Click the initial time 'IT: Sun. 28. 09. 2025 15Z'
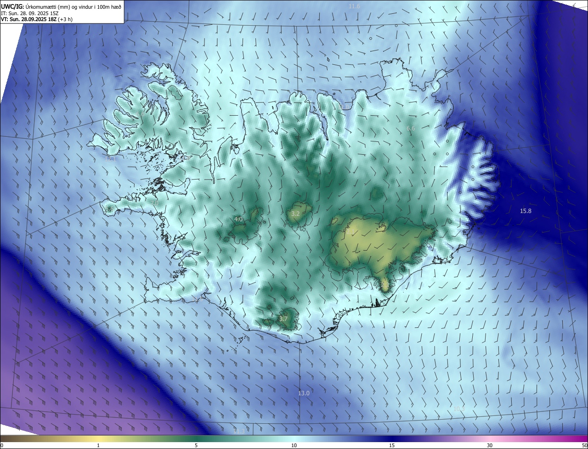588x449 pixels. pyautogui.click(x=29, y=13)
